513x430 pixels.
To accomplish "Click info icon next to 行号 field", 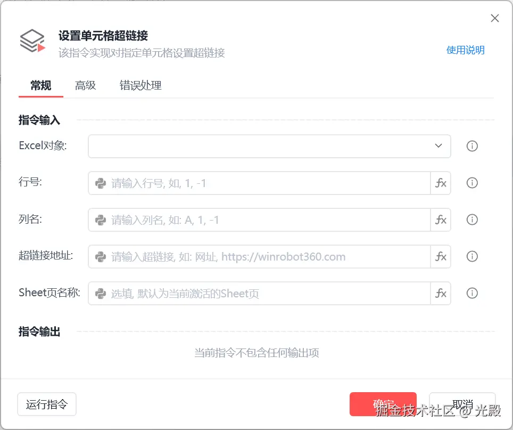I will click(x=472, y=183).
